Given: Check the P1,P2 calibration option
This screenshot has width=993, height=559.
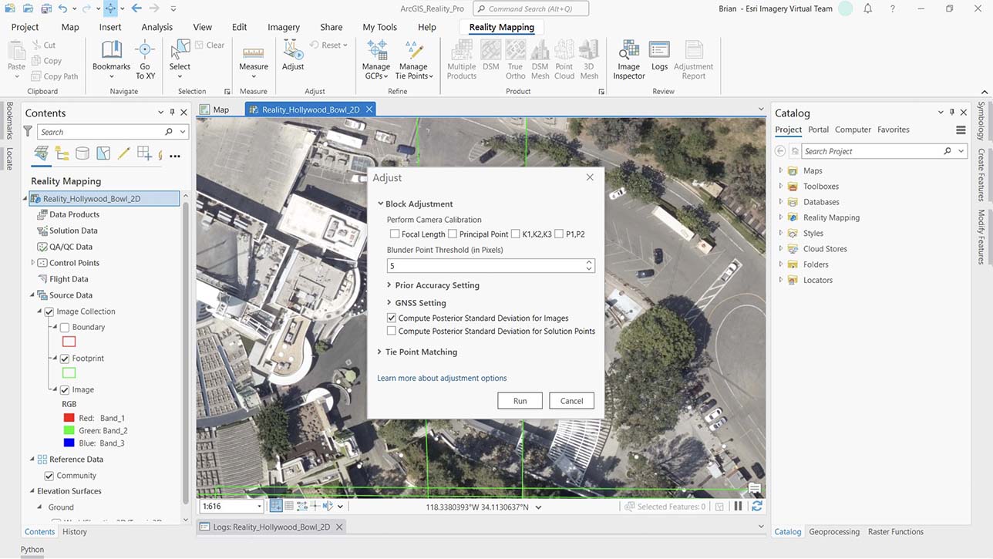Looking at the screenshot, I should pyautogui.click(x=559, y=234).
